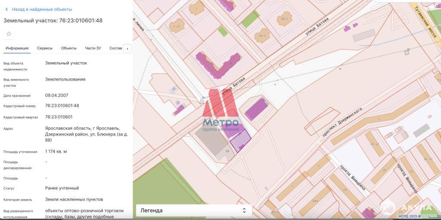Screen dimensions: 441x220
Task: Open the НСПД 2025 attribution link
Action: [x=410, y=216]
